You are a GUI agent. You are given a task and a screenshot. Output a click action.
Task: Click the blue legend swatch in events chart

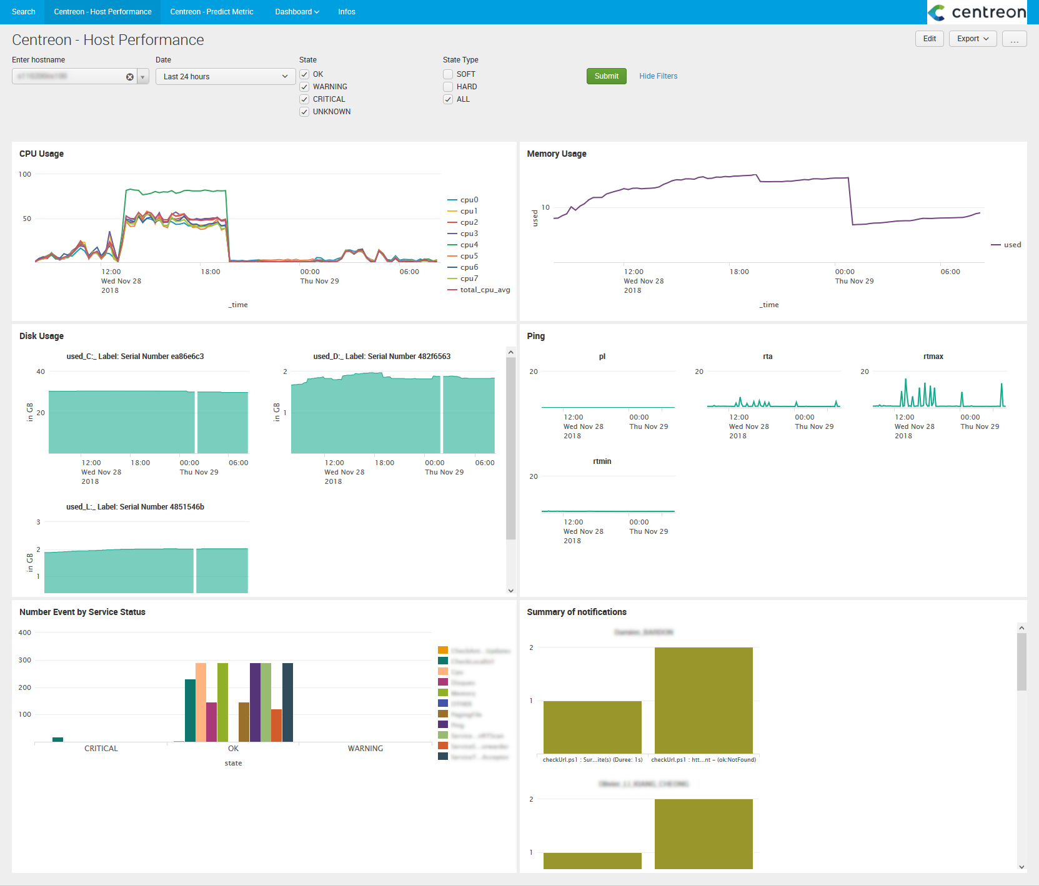(443, 704)
